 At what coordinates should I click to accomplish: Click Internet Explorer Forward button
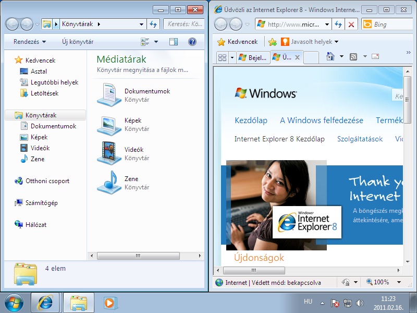click(x=236, y=25)
